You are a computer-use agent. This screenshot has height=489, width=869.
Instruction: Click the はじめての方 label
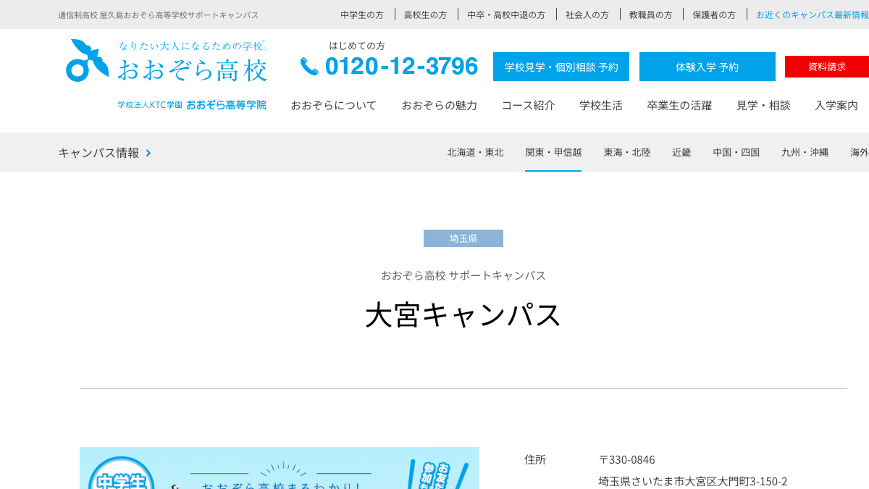click(x=357, y=46)
